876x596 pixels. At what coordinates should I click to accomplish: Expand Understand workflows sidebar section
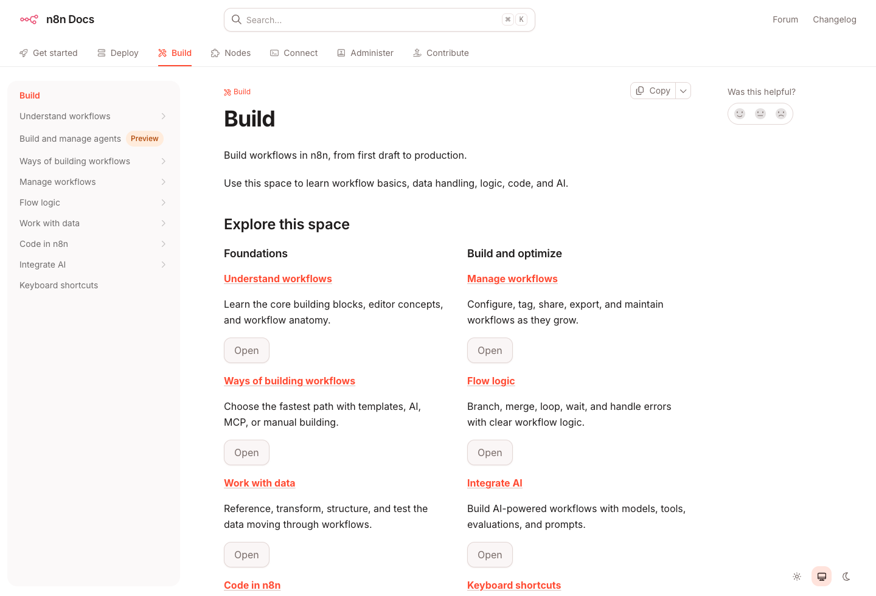click(x=164, y=116)
